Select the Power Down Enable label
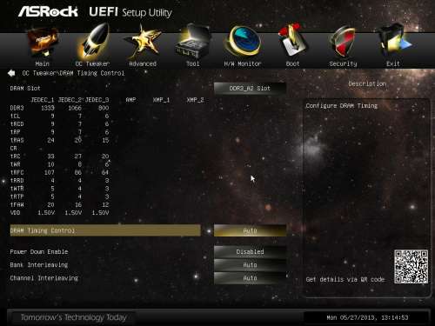The width and height of the screenshot is (435, 326). tap(39, 251)
